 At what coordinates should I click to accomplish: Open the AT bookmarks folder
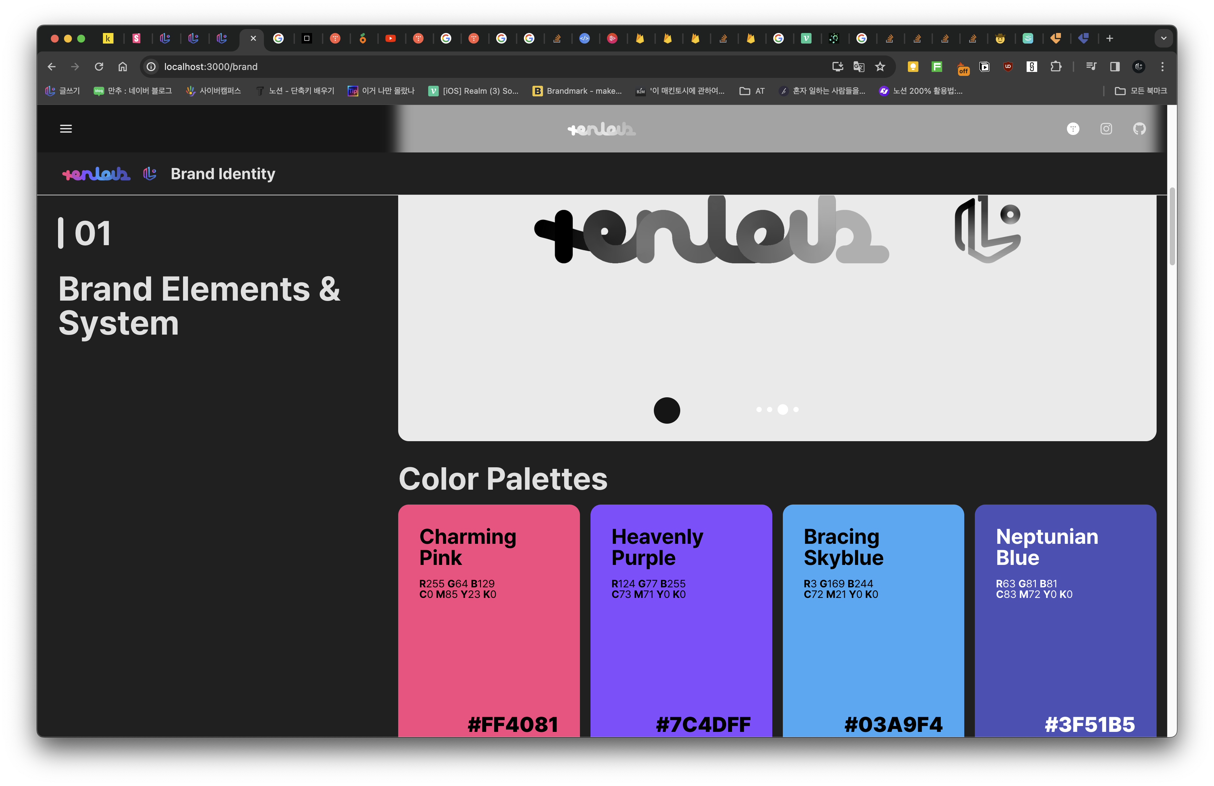tap(752, 91)
